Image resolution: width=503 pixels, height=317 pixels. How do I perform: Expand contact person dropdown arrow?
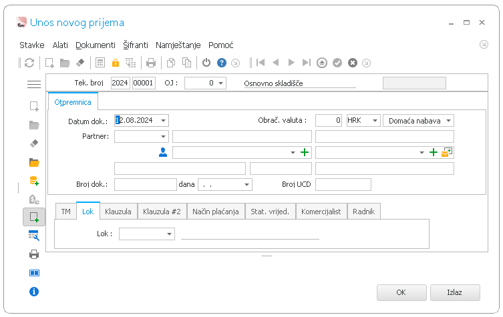(x=293, y=153)
